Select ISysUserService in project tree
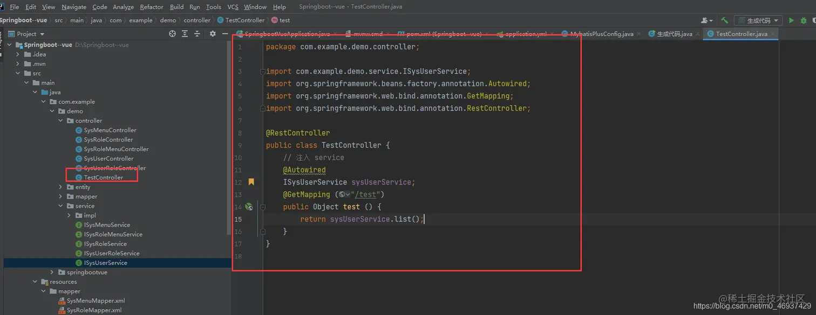 pyautogui.click(x=105, y=263)
